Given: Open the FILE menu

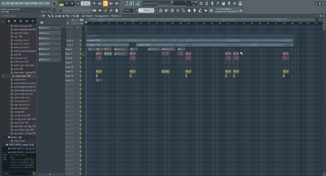Looking at the screenshot, I should 3,3.
